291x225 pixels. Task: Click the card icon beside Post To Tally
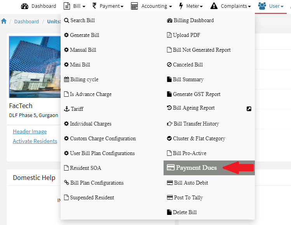[170, 197]
